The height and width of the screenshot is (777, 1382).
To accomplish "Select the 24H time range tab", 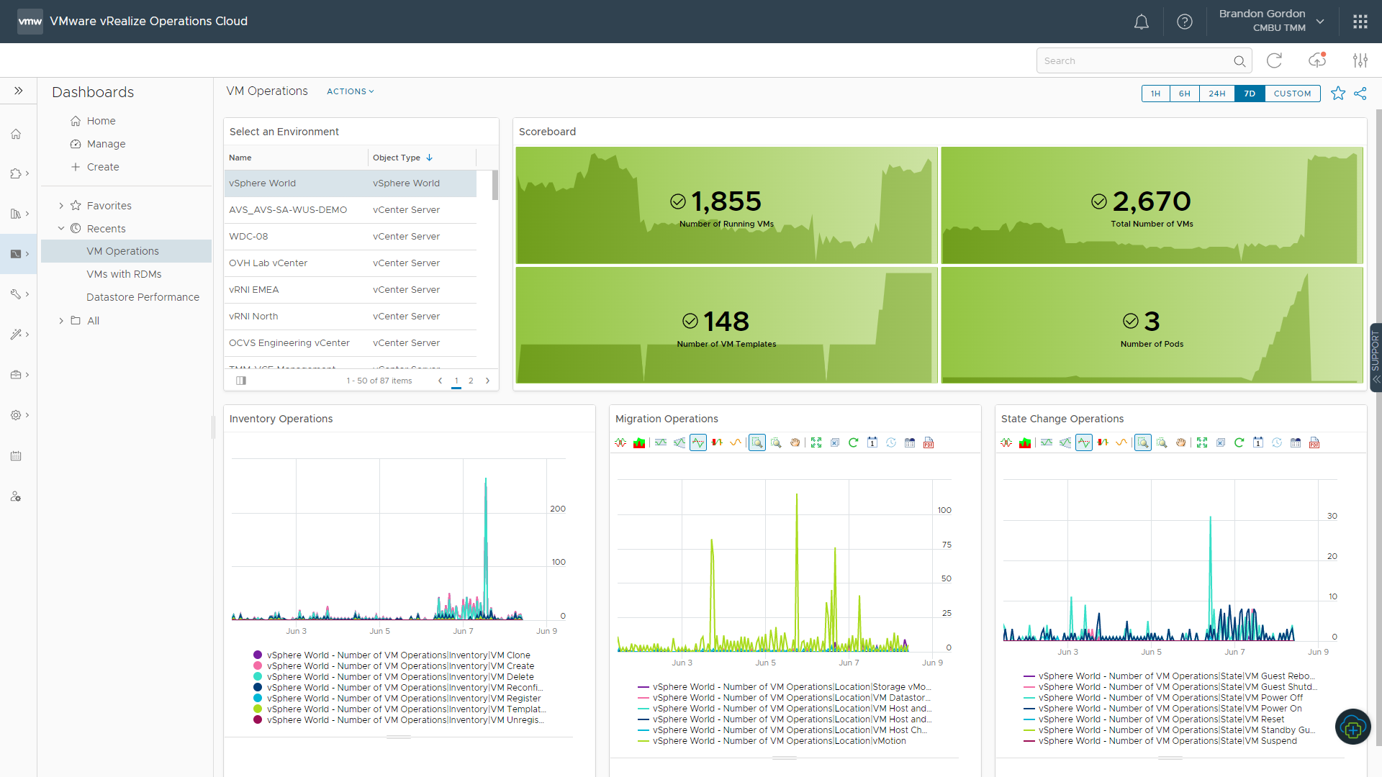I will tap(1216, 94).
